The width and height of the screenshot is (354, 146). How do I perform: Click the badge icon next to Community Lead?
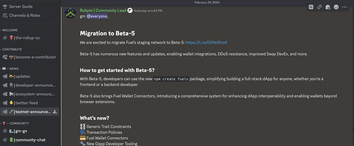click(130, 10)
